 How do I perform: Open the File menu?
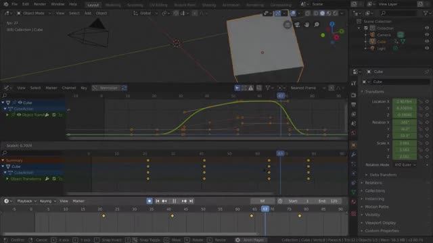14,4
